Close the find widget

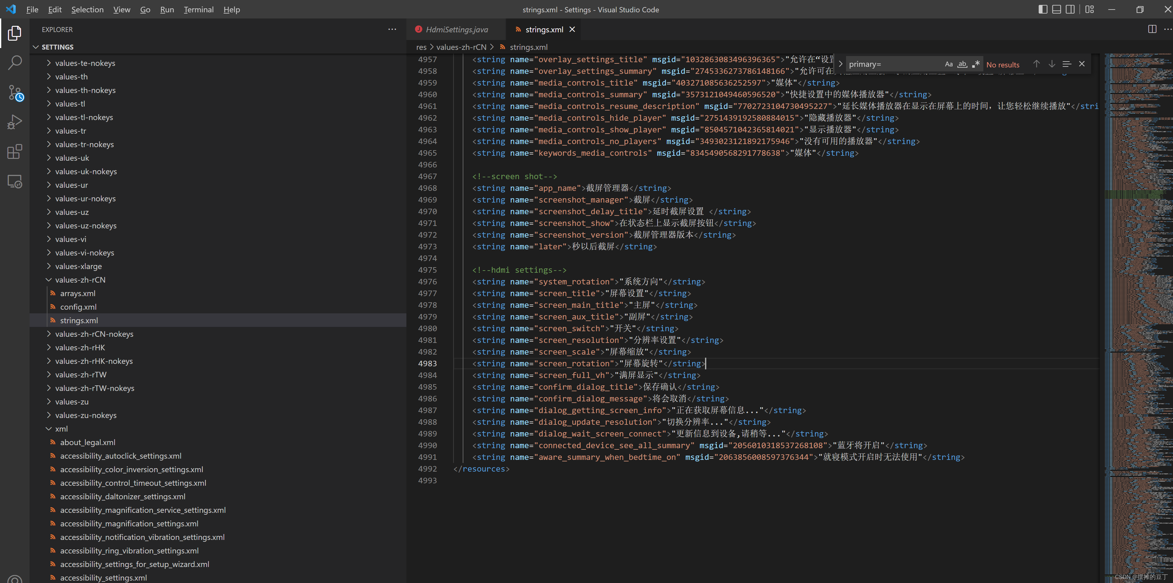pyautogui.click(x=1082, y=64)
